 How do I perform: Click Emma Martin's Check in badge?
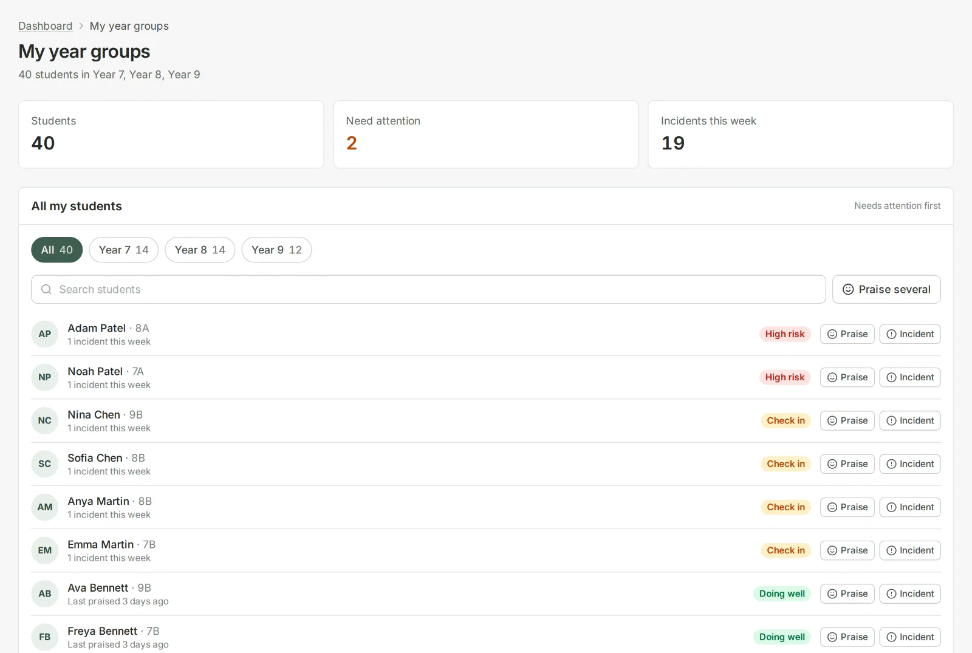pos(785,550)
